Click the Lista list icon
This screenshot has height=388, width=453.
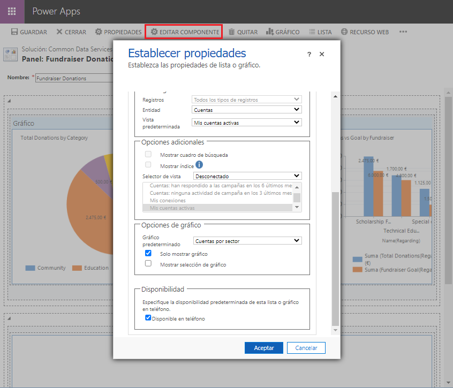[x=312, y=32]
